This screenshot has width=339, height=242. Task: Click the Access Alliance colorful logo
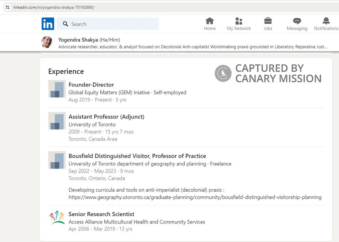[x=57, y=217]
